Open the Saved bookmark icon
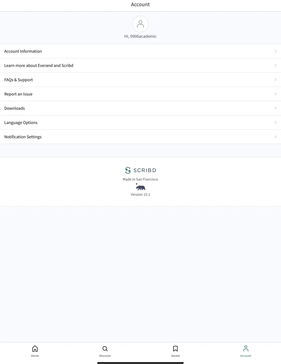This screenshot has height=364, width=281. coord(175,349)
